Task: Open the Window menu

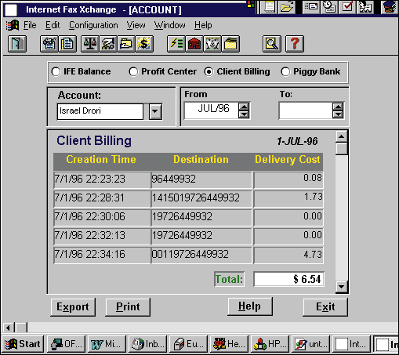Action: tap(169, 25)
